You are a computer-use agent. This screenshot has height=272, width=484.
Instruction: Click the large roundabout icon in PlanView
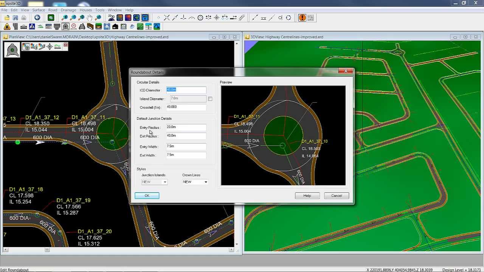(12, 50)
